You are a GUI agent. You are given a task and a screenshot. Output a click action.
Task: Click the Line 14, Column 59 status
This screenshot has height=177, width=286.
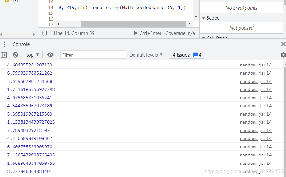74,33
